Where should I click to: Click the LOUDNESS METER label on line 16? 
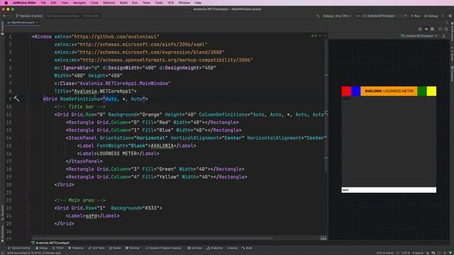pos(116,154)
